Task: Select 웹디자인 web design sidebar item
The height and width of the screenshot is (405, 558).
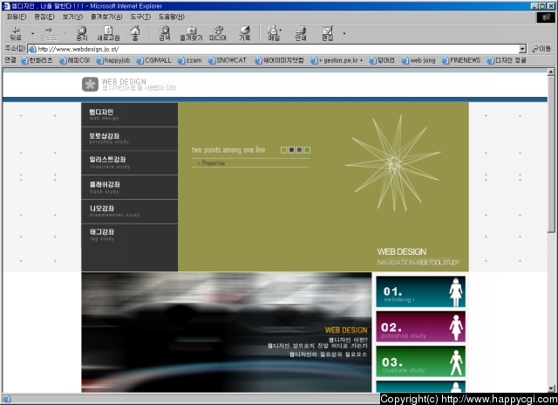Action: tap(130, 114)
